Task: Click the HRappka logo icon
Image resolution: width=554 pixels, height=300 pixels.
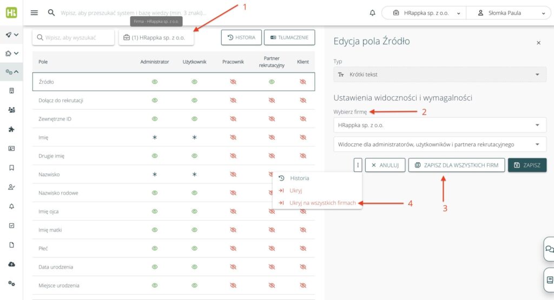Action: pos(11,12)
